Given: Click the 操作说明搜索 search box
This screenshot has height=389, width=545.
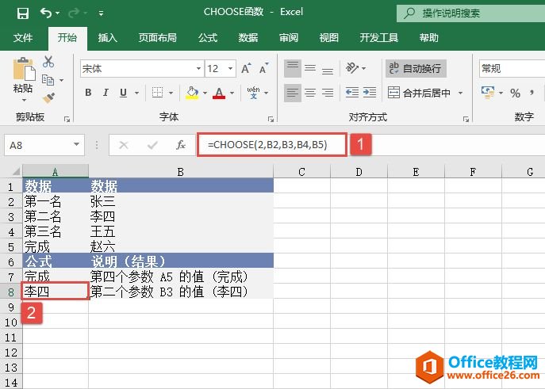Looking at the screenshot, I should tap(470, 13).
